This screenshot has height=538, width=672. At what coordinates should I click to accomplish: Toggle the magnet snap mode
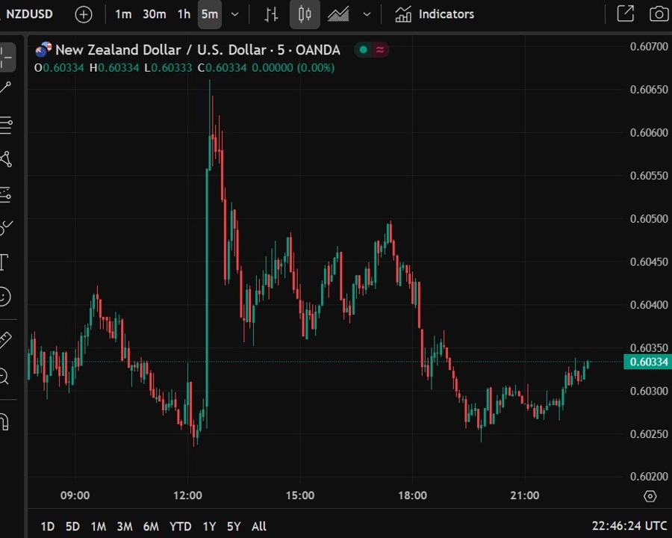tap(4, 421)
